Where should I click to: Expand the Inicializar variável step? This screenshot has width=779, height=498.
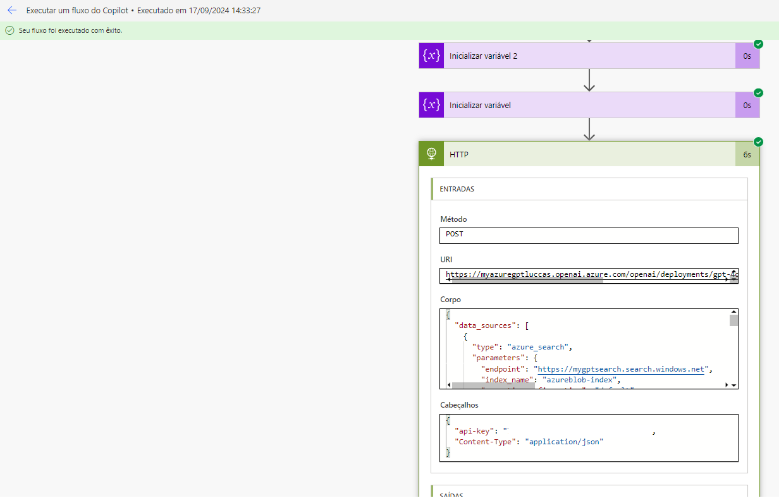pos(589,105)
